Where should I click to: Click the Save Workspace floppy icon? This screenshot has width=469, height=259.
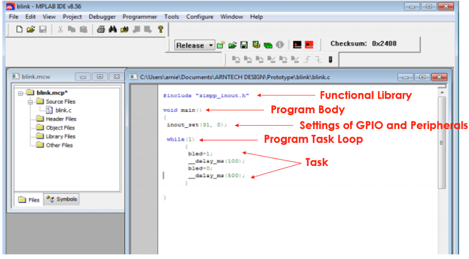(x=244, y=45)
